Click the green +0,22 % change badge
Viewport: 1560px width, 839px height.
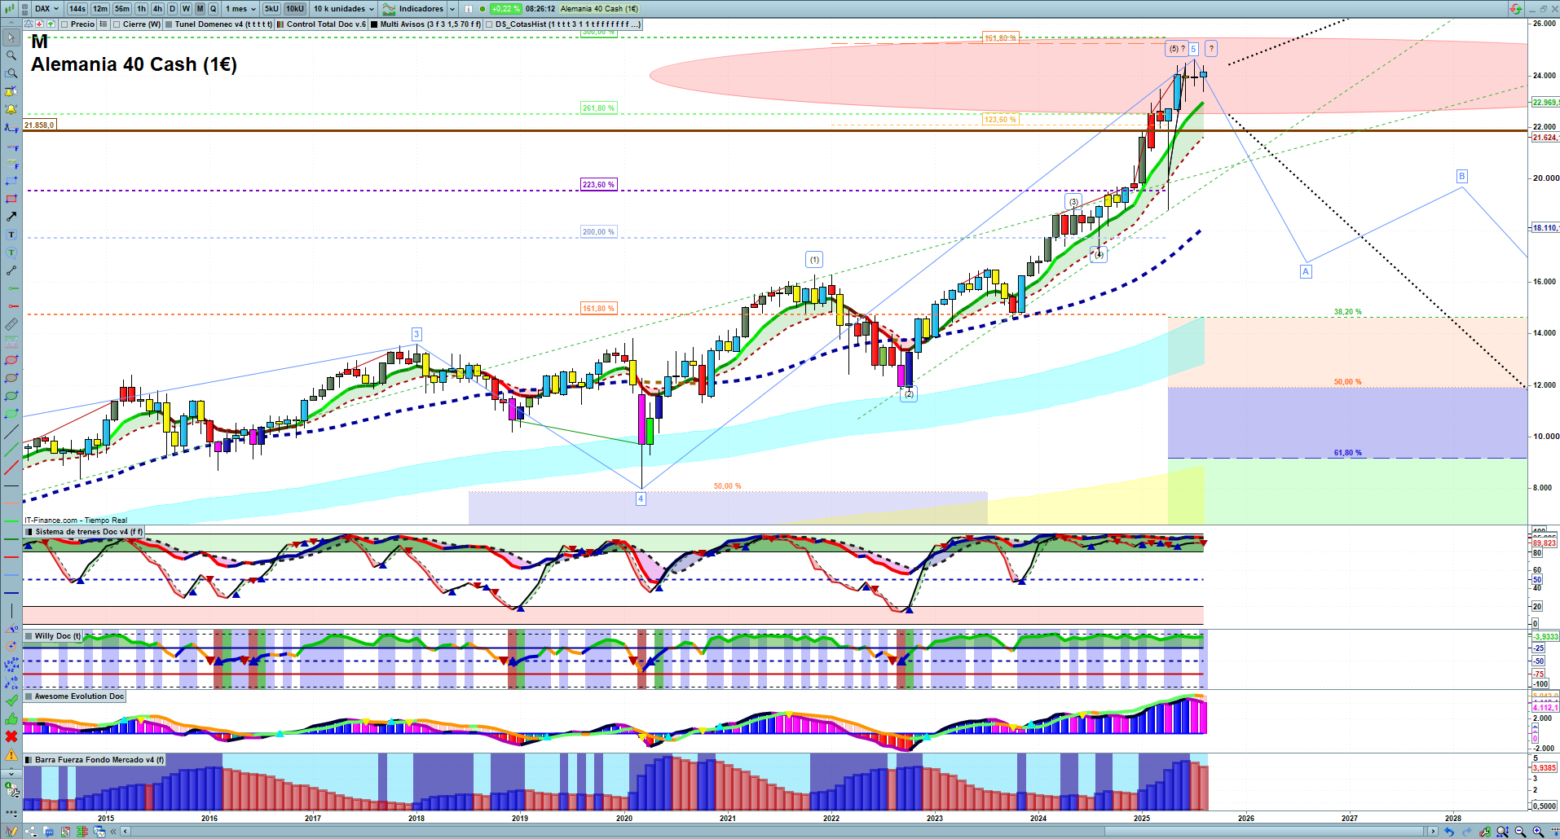(506, 9)
